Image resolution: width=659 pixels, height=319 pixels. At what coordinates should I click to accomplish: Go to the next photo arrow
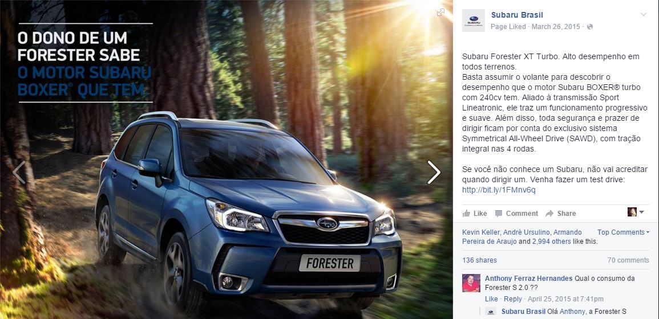[x=434, y=173]
